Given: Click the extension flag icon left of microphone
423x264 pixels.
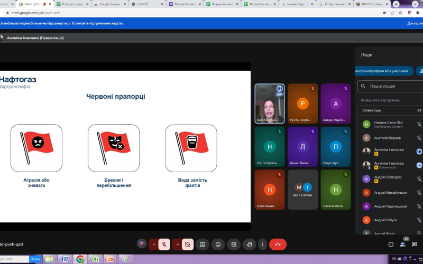Looking at the screenshot, I should [x=142, y=244].
